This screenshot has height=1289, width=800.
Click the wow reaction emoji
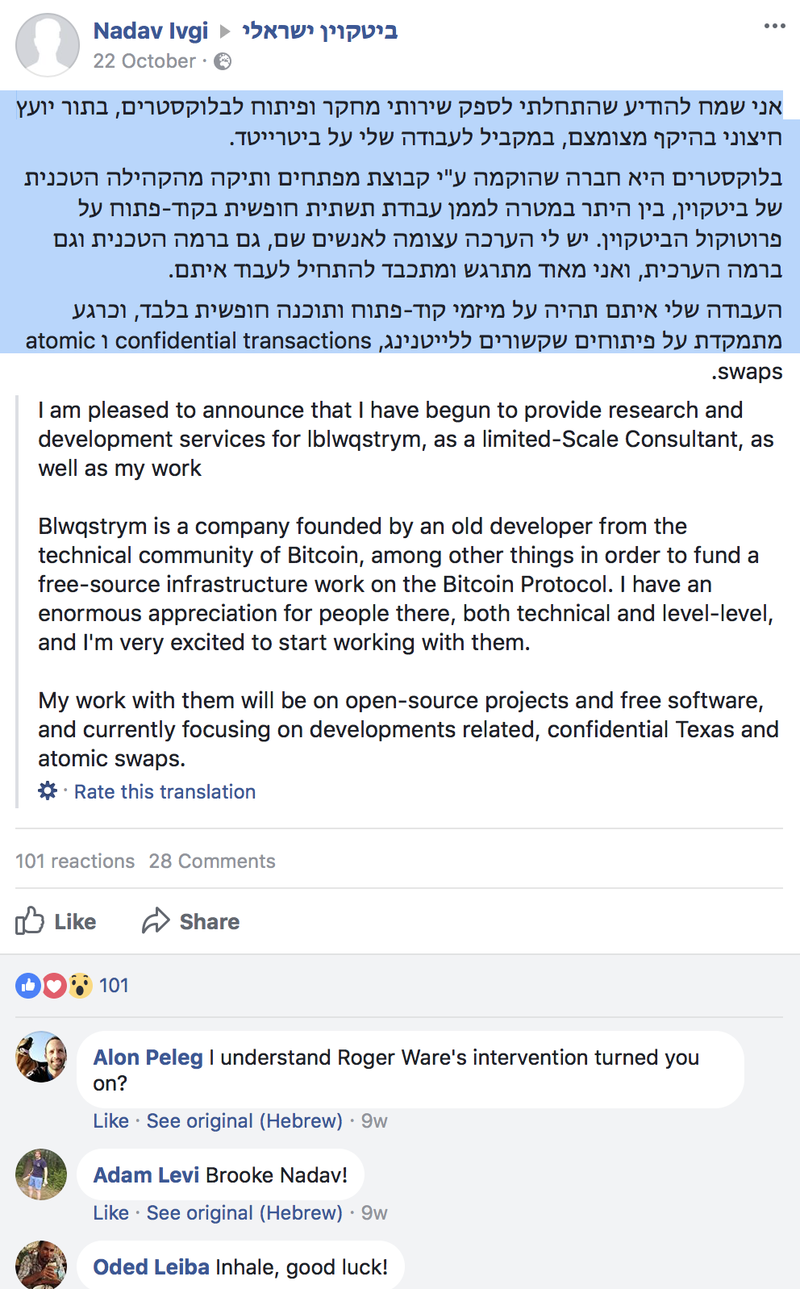tap(80, 985)
